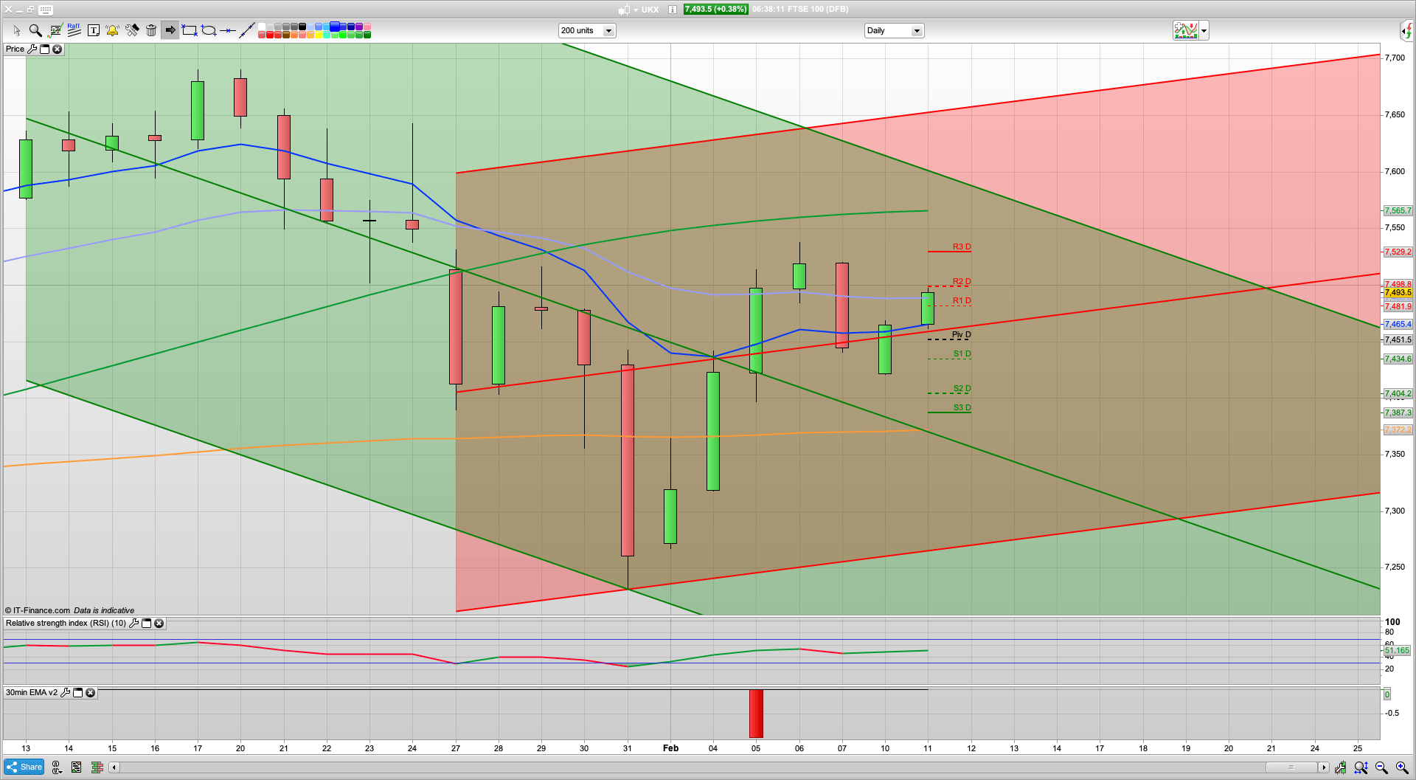Viewport: 1416px width, 780px height.
Task: Detach the RSI panel window icon
Action: coord(146,624)
